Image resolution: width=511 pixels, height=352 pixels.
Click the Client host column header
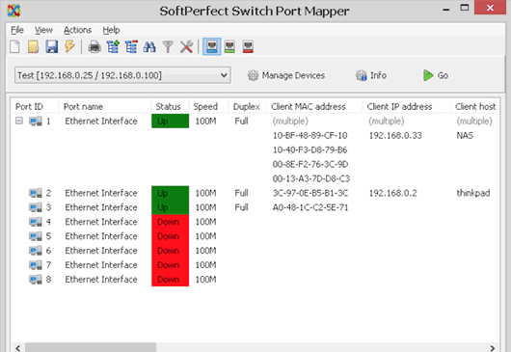(475, 107)
